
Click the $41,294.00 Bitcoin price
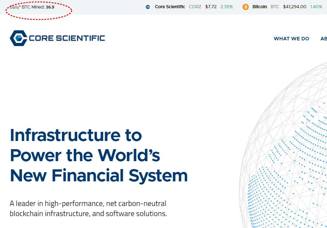tap(295, 7)
